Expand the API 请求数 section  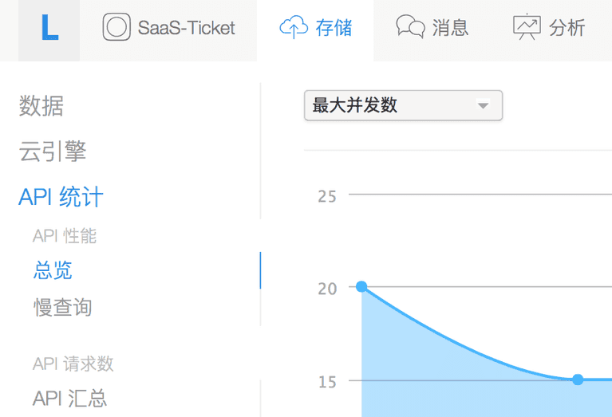click(73, 364)
